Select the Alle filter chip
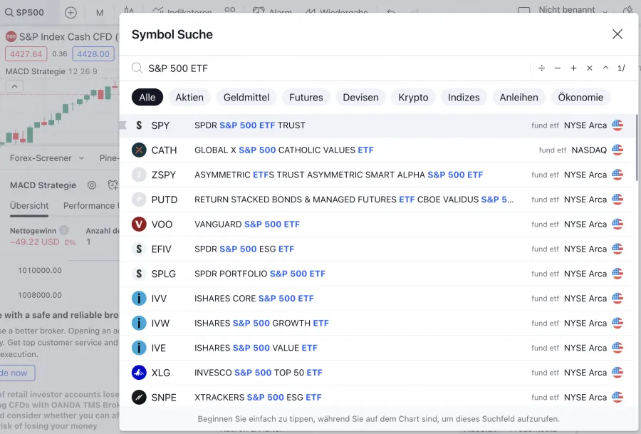The width and height of the screenshot is (641, 434). point(147,98)
